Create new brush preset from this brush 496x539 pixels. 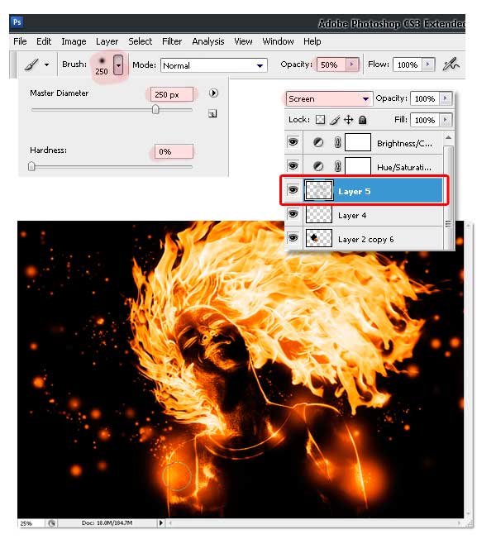212,114
